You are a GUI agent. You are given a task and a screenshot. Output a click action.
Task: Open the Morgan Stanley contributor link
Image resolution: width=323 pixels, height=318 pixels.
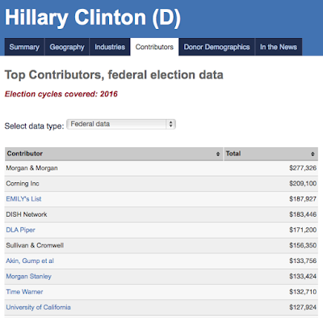pyautogui.click(x=28, y=277)
